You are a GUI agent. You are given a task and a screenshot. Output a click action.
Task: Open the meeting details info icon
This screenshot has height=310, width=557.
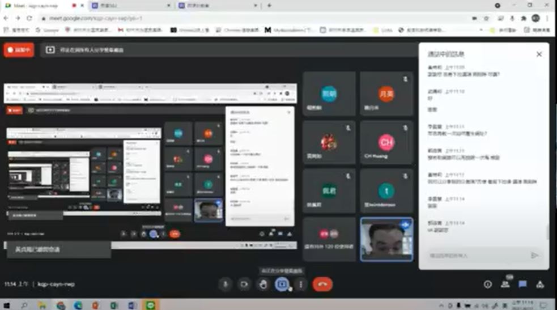tap(487, 284)
